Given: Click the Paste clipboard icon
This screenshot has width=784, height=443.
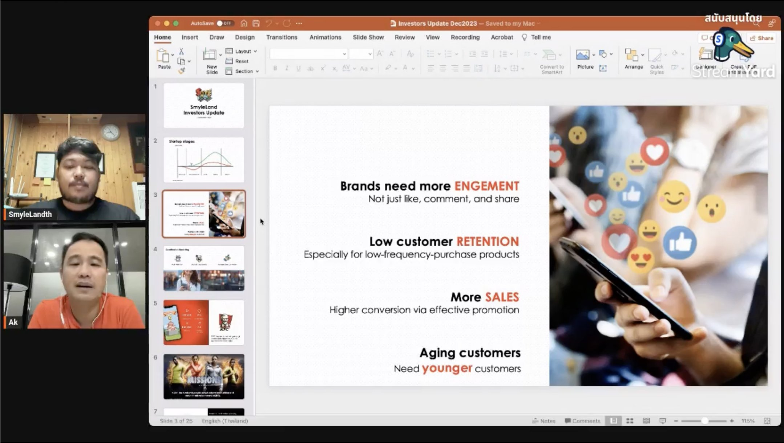Looking at the screenshot, I should click(163, 56).
